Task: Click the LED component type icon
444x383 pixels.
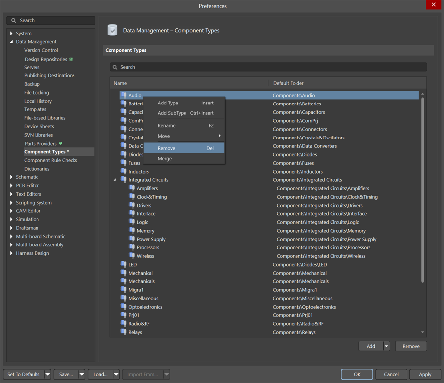Action: (124, 264)
